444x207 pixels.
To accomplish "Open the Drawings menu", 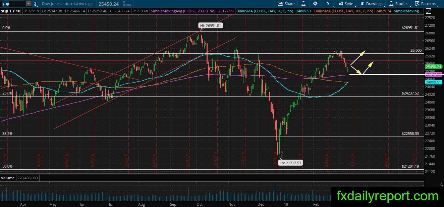I will pos(371,4).
